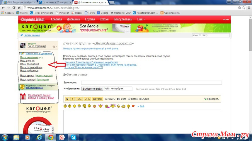
Task: Open Google bookmark
Action: click(103, 13)
